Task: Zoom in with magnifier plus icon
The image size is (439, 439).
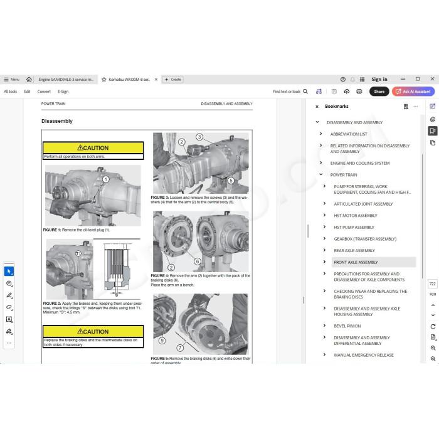Action: pos(433,348)
